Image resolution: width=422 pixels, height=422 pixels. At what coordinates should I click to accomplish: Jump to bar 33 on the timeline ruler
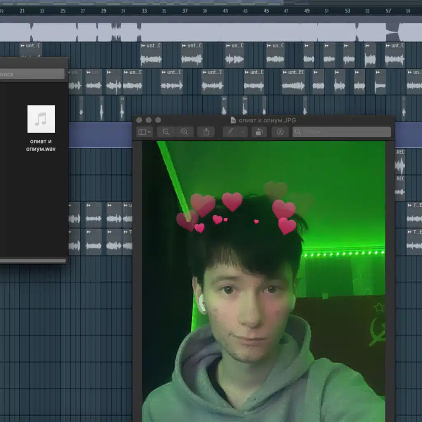tap(144, 11)
